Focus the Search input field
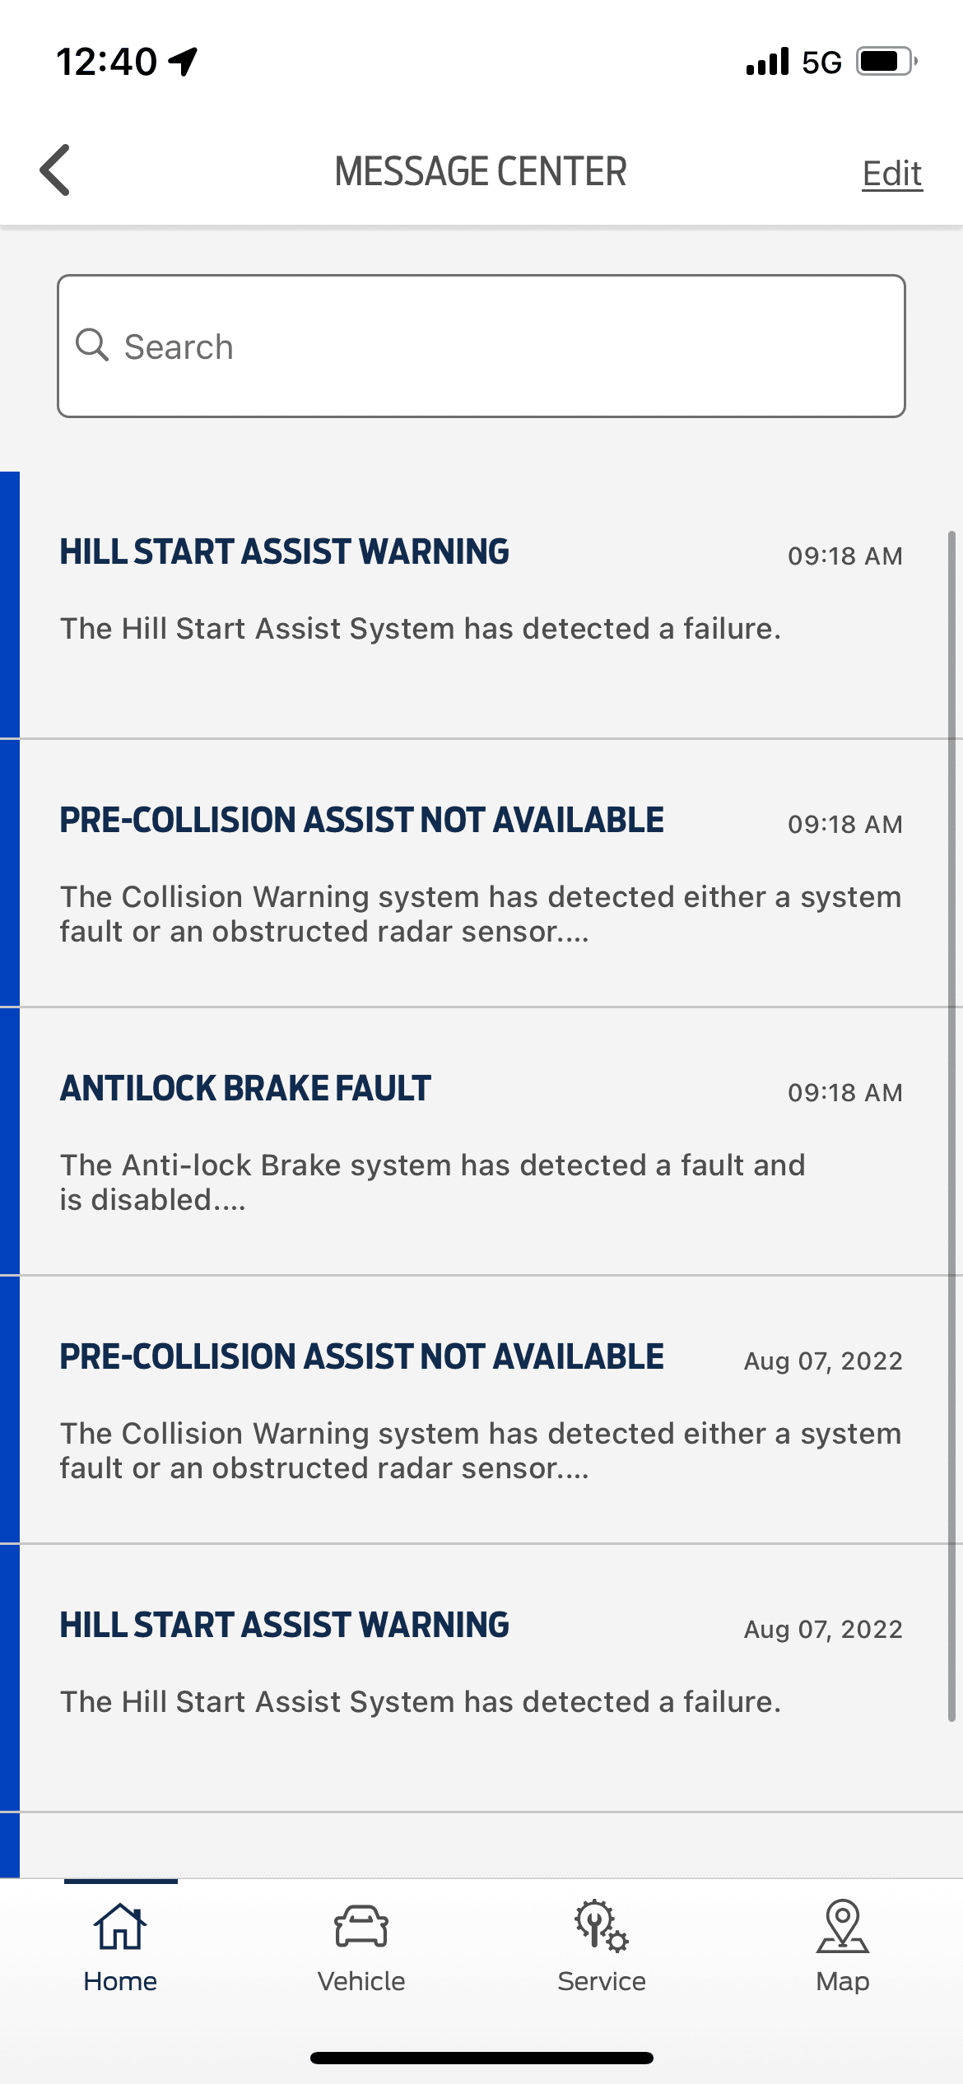Image resolution: width=963 pixels, height=2084 pixels. pos(481,347)
